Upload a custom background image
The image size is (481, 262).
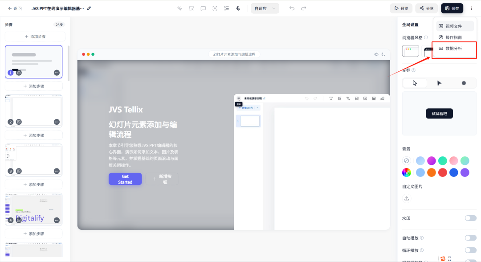407,198
